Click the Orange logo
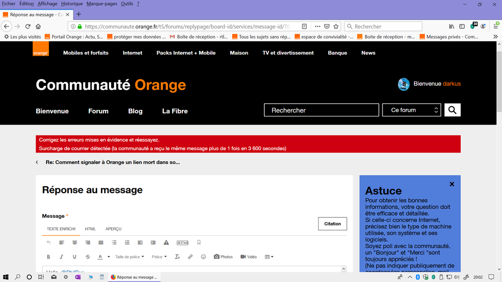Viewport: 502px width, 282px height. click(x=41, y=49)
